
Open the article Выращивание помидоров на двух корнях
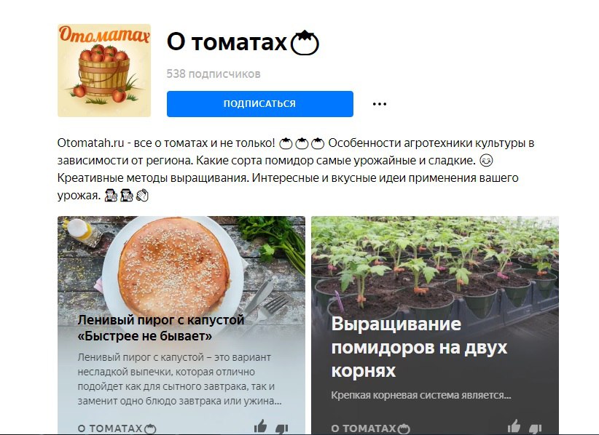(x=419, y=347)
